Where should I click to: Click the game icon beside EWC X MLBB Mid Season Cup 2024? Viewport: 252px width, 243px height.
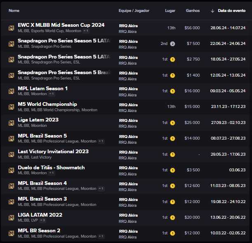click(x=12, y=28)
